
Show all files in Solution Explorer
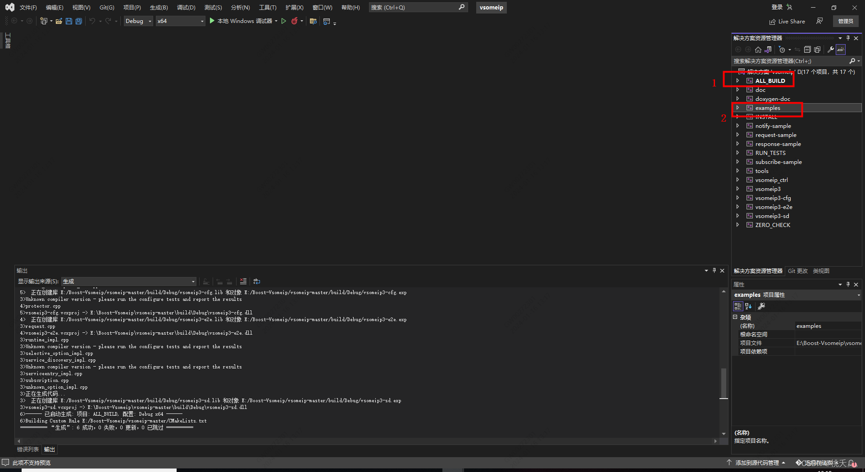pos(817,50)
